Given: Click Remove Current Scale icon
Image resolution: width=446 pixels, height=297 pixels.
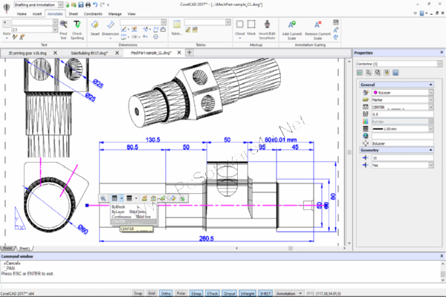Looking at the screenshot, I should 317,25.
